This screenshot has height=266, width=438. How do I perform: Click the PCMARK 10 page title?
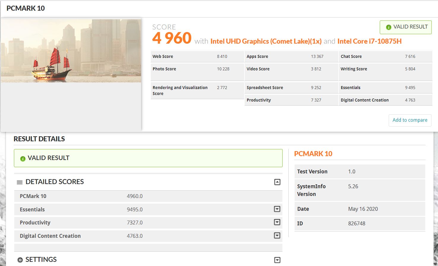pos(26,8)
